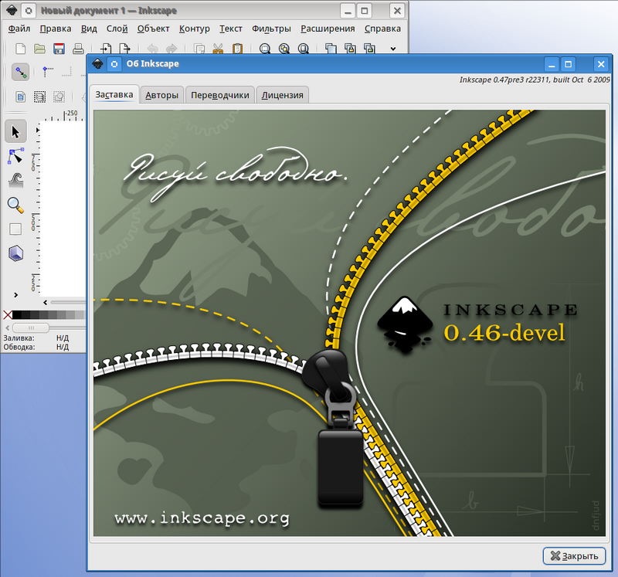618x577 pixels.
Task: Create a clone of the selection
Action: (x=350, y=49)
